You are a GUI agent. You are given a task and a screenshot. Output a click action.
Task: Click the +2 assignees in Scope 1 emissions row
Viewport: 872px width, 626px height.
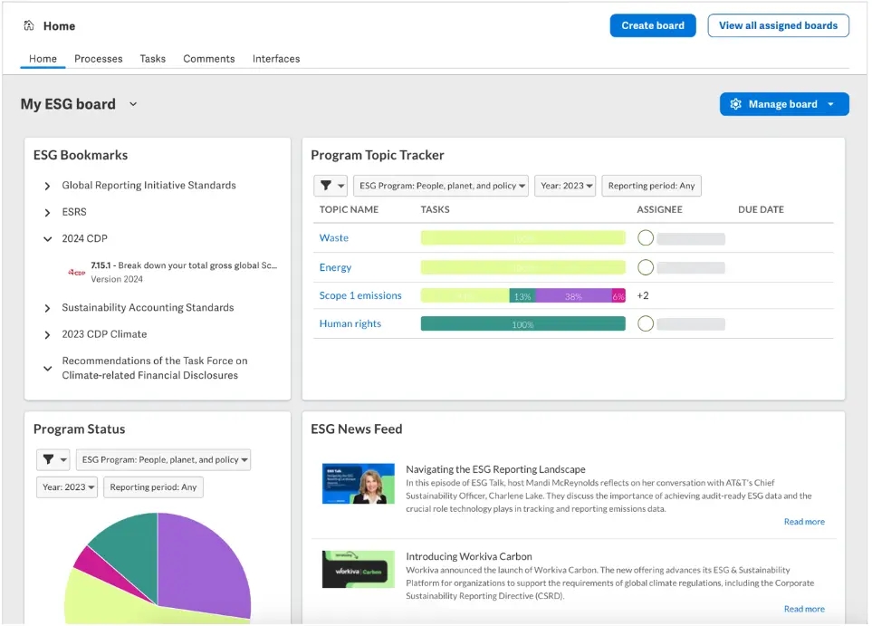643,295
